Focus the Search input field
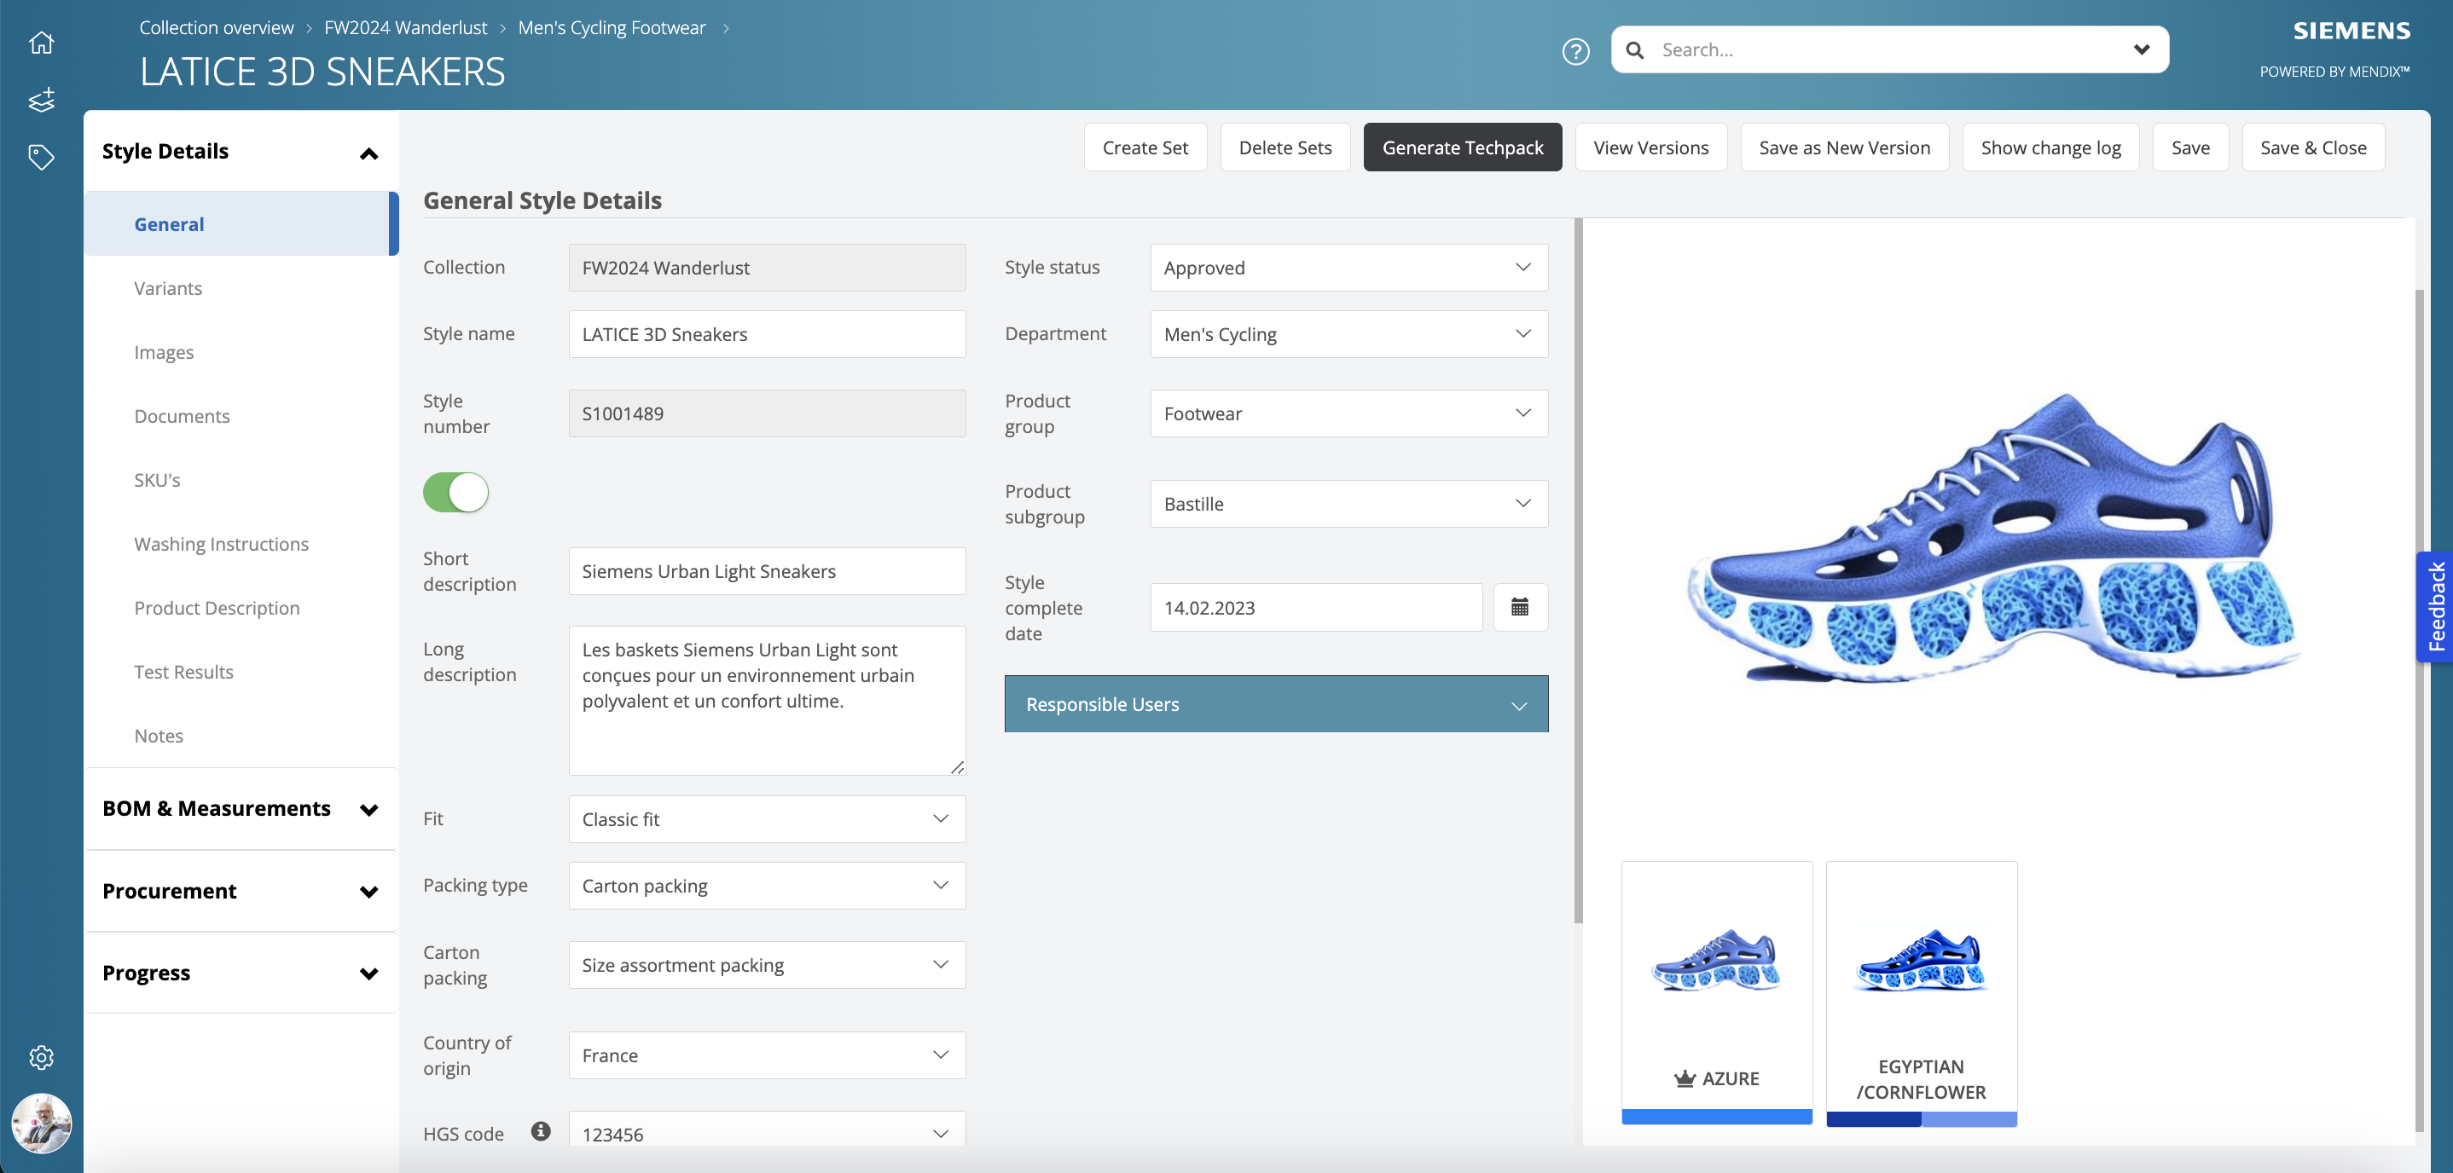 [1890, 49]
